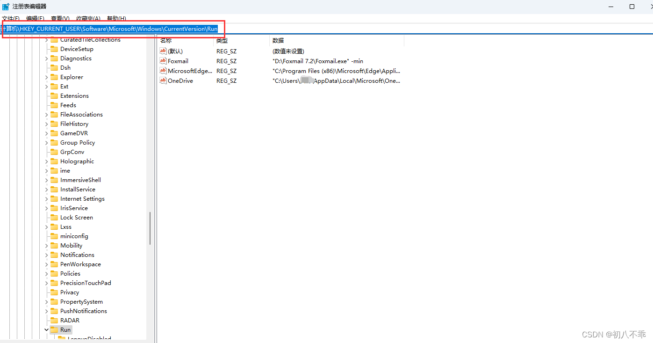Expand the Notifications key
The image size is (653, 343).
tap(46, 255)
